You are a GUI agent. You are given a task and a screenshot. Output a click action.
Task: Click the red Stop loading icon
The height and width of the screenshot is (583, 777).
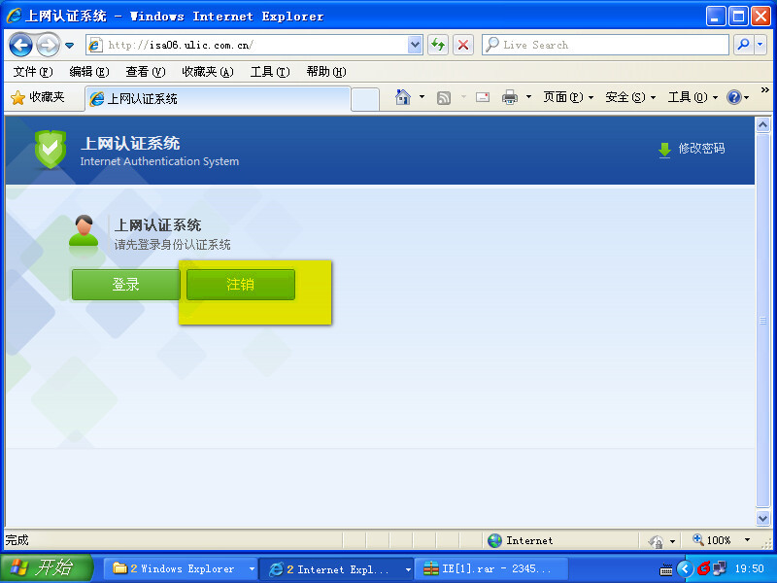tap(463, 45)
